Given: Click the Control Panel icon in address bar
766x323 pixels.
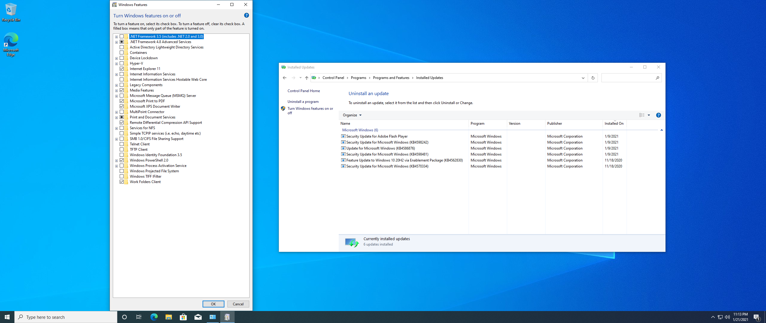Looking at the screenshot, I should pos(314,78).
